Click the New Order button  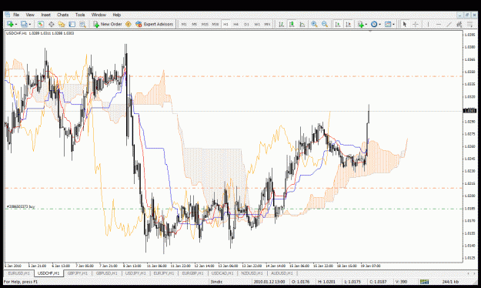(108, 24)
